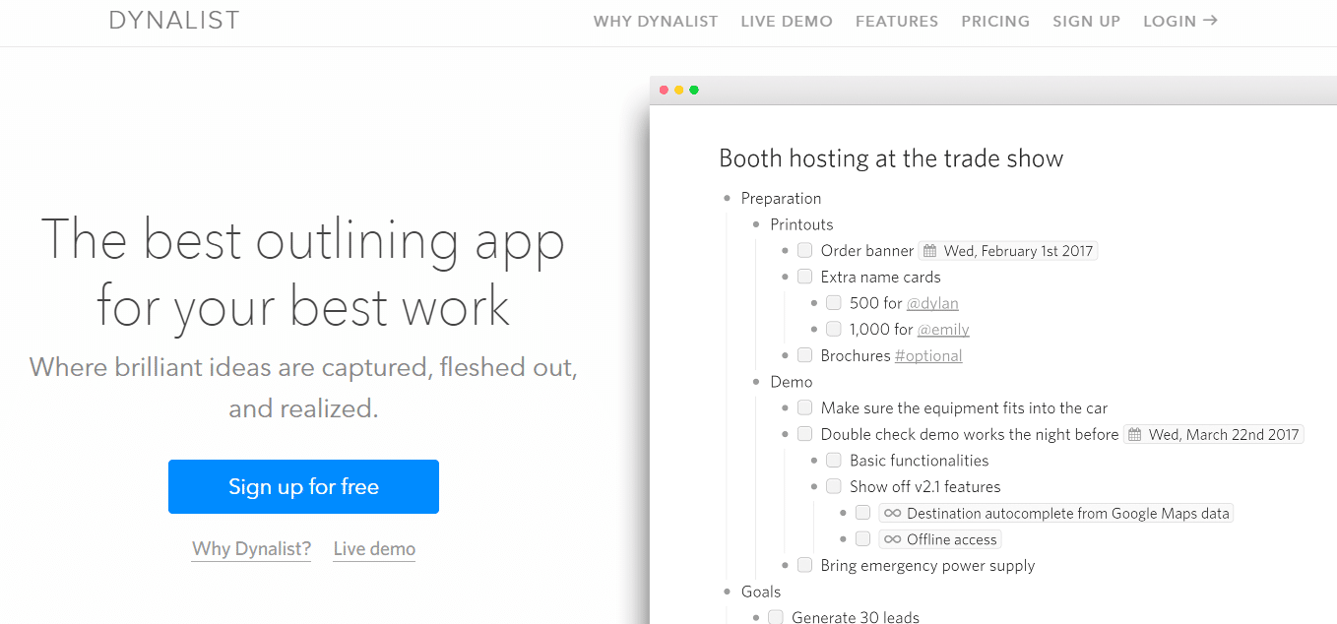Click the infinity icon on "Destination autocomplete" tag
Image resolution: width=1337 pixels, height=624 pixels.
(892, 513)
